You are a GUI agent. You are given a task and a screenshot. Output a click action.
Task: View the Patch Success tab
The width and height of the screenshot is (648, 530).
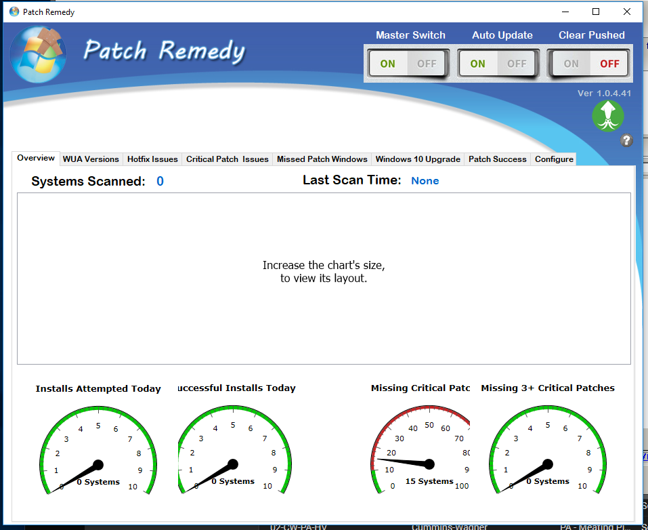tap(498, 159)
